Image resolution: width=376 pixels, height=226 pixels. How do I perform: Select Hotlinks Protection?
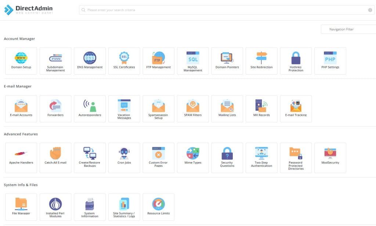point(296,60)
